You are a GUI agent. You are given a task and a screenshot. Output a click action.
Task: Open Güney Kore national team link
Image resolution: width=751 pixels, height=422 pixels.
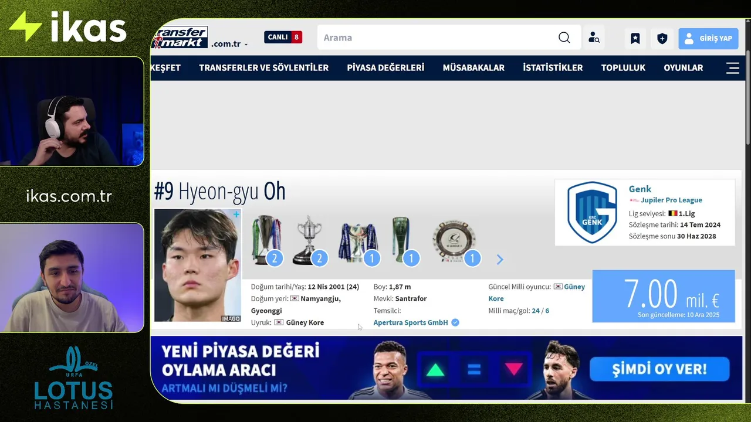(x=537, y=292)
